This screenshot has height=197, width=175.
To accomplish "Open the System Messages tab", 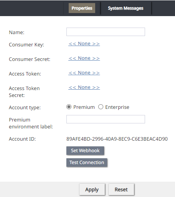I will (125, 8).
